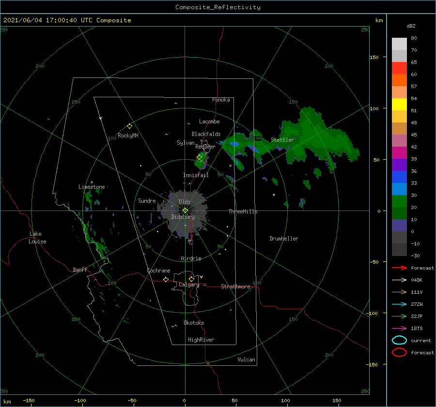Click the Strathmore label

(x=235, y=286)
